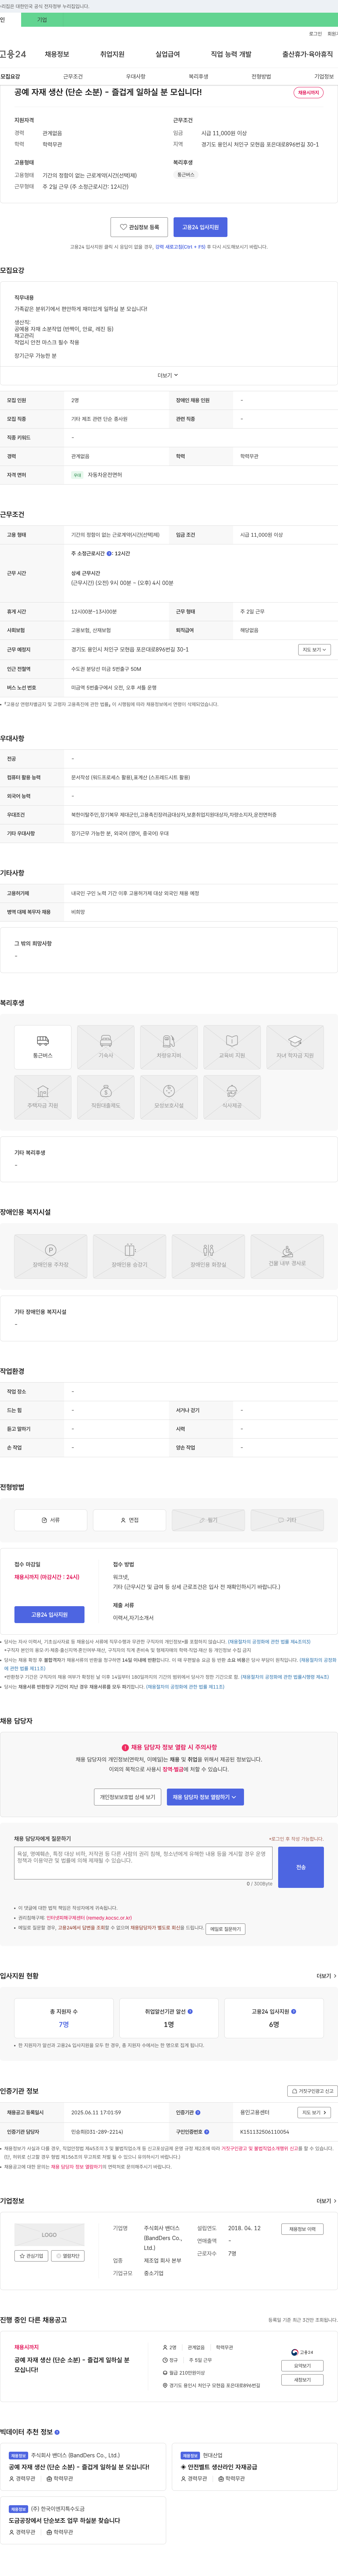Open 더보기 for 입사지원 현황

(x=326, y=1976)
